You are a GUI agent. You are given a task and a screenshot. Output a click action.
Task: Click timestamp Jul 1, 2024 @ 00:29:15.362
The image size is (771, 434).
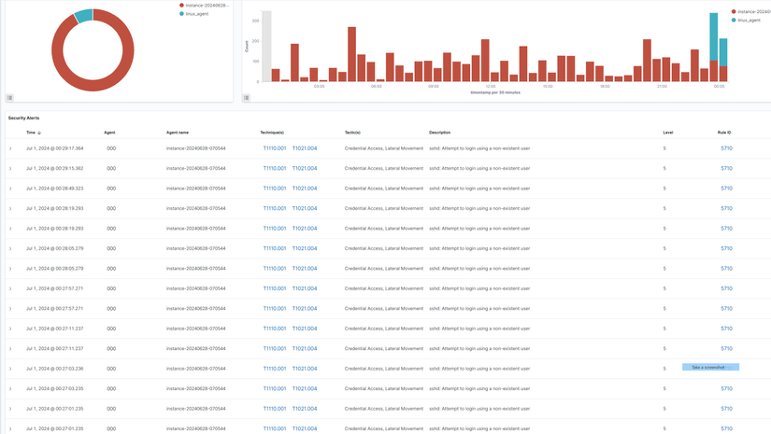tap(54, 168)
